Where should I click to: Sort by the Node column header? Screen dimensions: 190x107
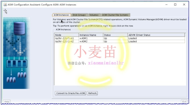coord(66,35)
